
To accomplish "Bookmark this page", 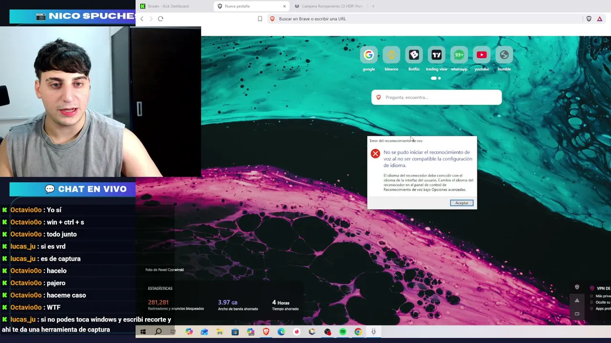I will pos(260,19).
